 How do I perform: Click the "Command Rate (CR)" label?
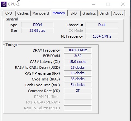44,91
